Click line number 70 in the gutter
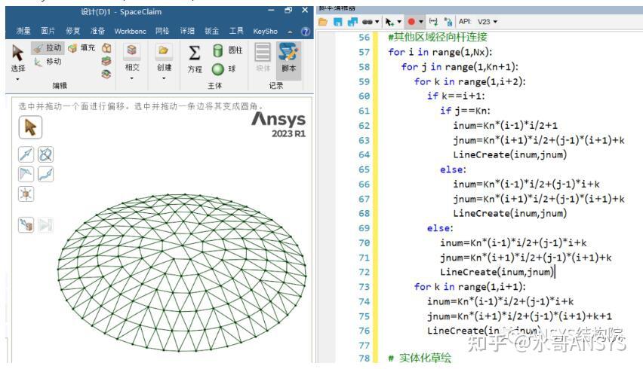The width and height of the screenshot is (643, 369). pos(365,243)
